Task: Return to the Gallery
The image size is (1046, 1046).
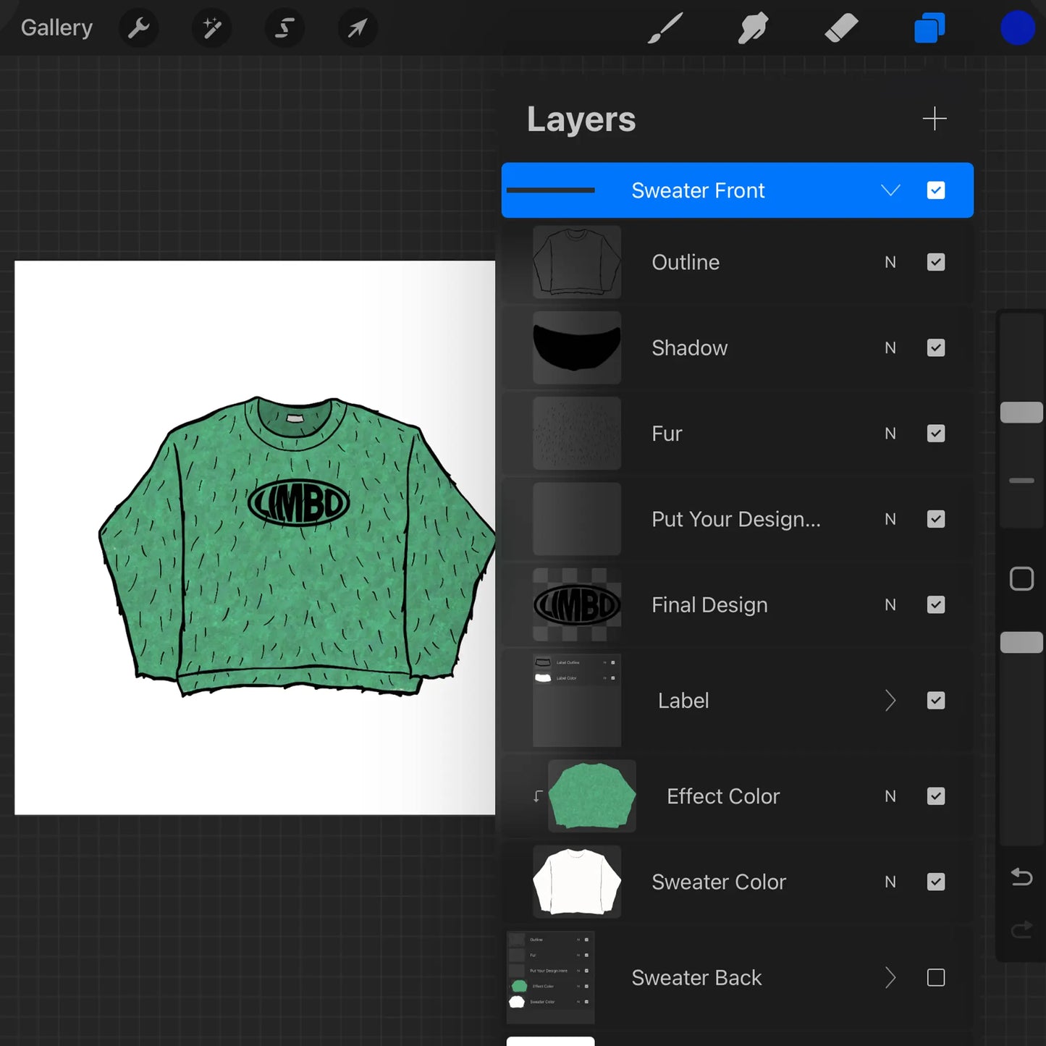Action: [56, 28]
